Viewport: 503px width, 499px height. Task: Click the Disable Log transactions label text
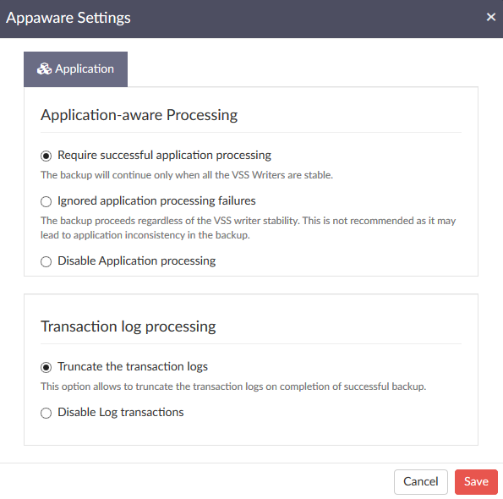tap(121, 412)
